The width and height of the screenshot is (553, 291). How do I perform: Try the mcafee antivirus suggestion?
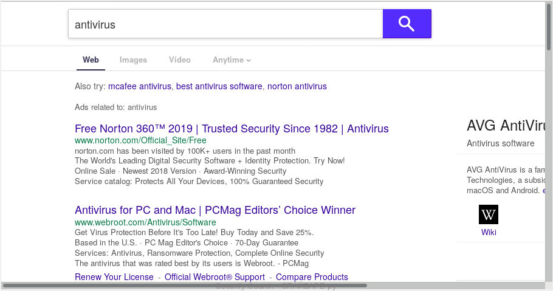[140, 86]
